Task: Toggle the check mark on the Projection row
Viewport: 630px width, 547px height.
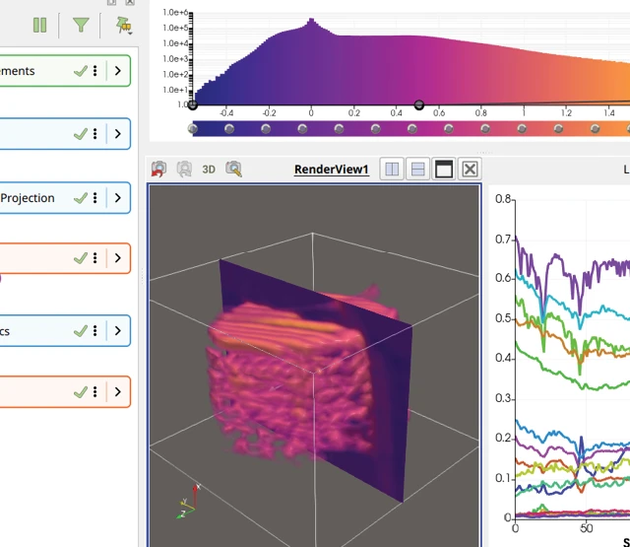Action: click(81, 198)
